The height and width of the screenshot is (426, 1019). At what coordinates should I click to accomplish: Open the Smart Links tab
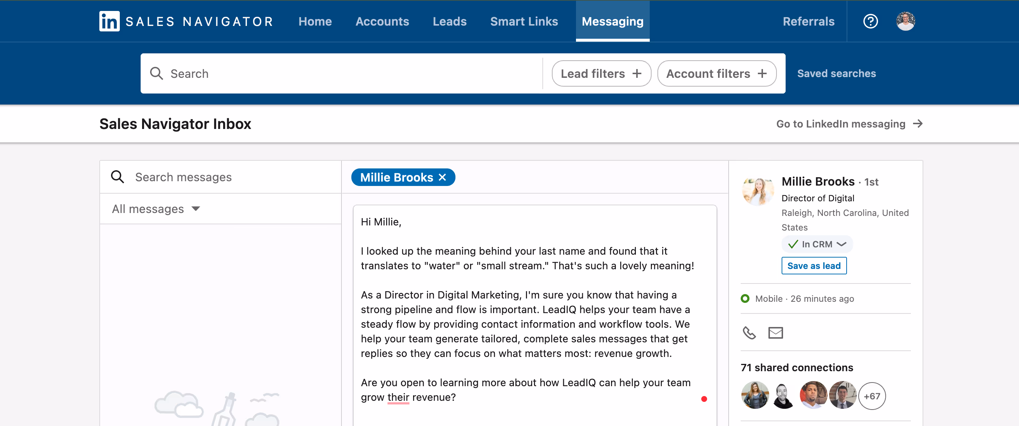[x=524, y=21]
